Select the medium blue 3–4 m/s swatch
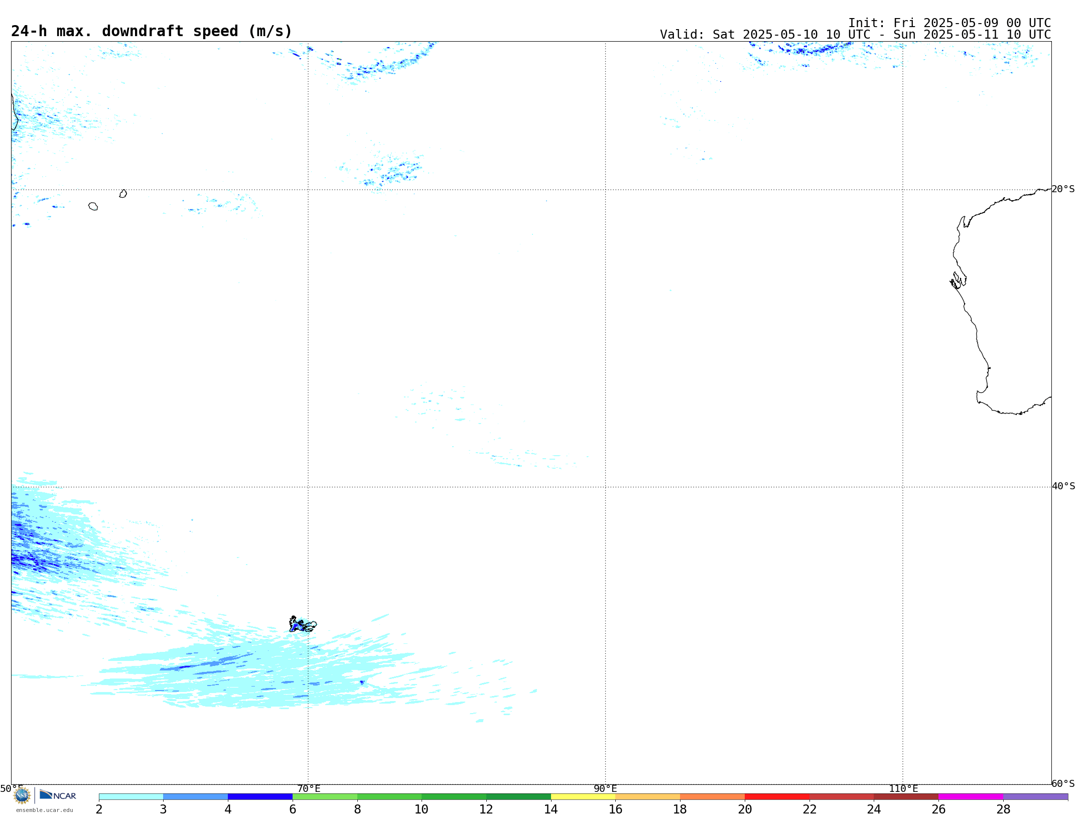This screenshot has width=1084, height=816. click(196, 797)
